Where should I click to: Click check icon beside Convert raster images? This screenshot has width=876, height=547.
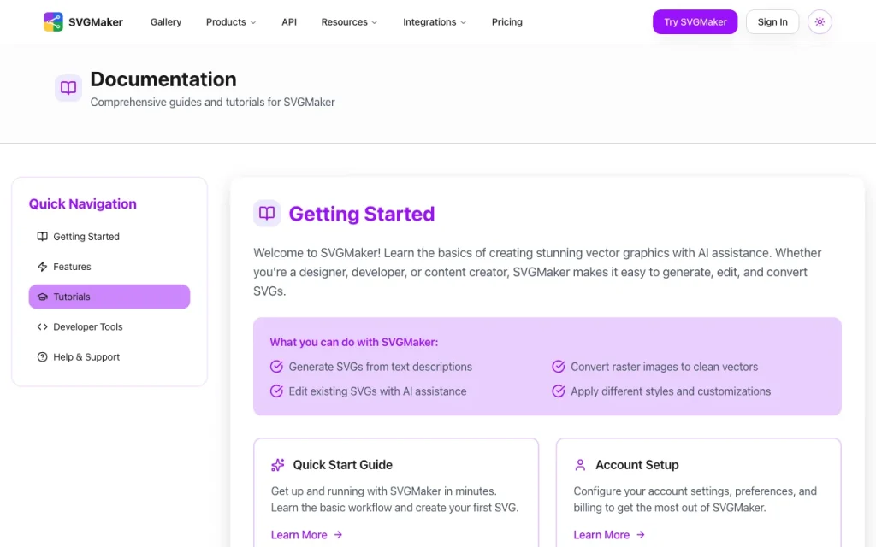tap(558, 367)
